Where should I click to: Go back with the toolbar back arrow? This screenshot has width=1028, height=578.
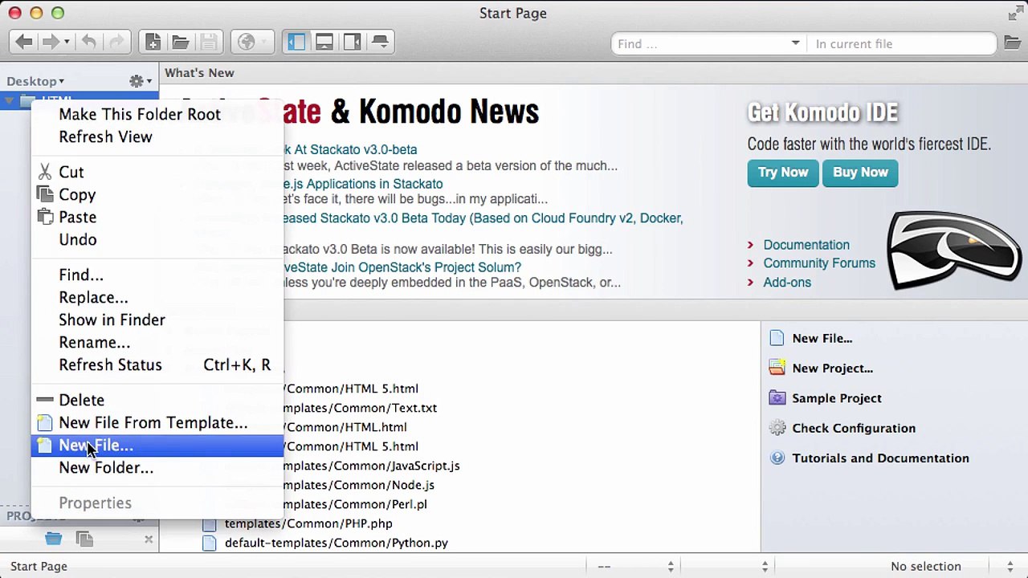pyautogui.click(x=23, y=42)
